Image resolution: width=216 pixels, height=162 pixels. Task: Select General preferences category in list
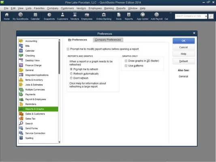[38, 70]
